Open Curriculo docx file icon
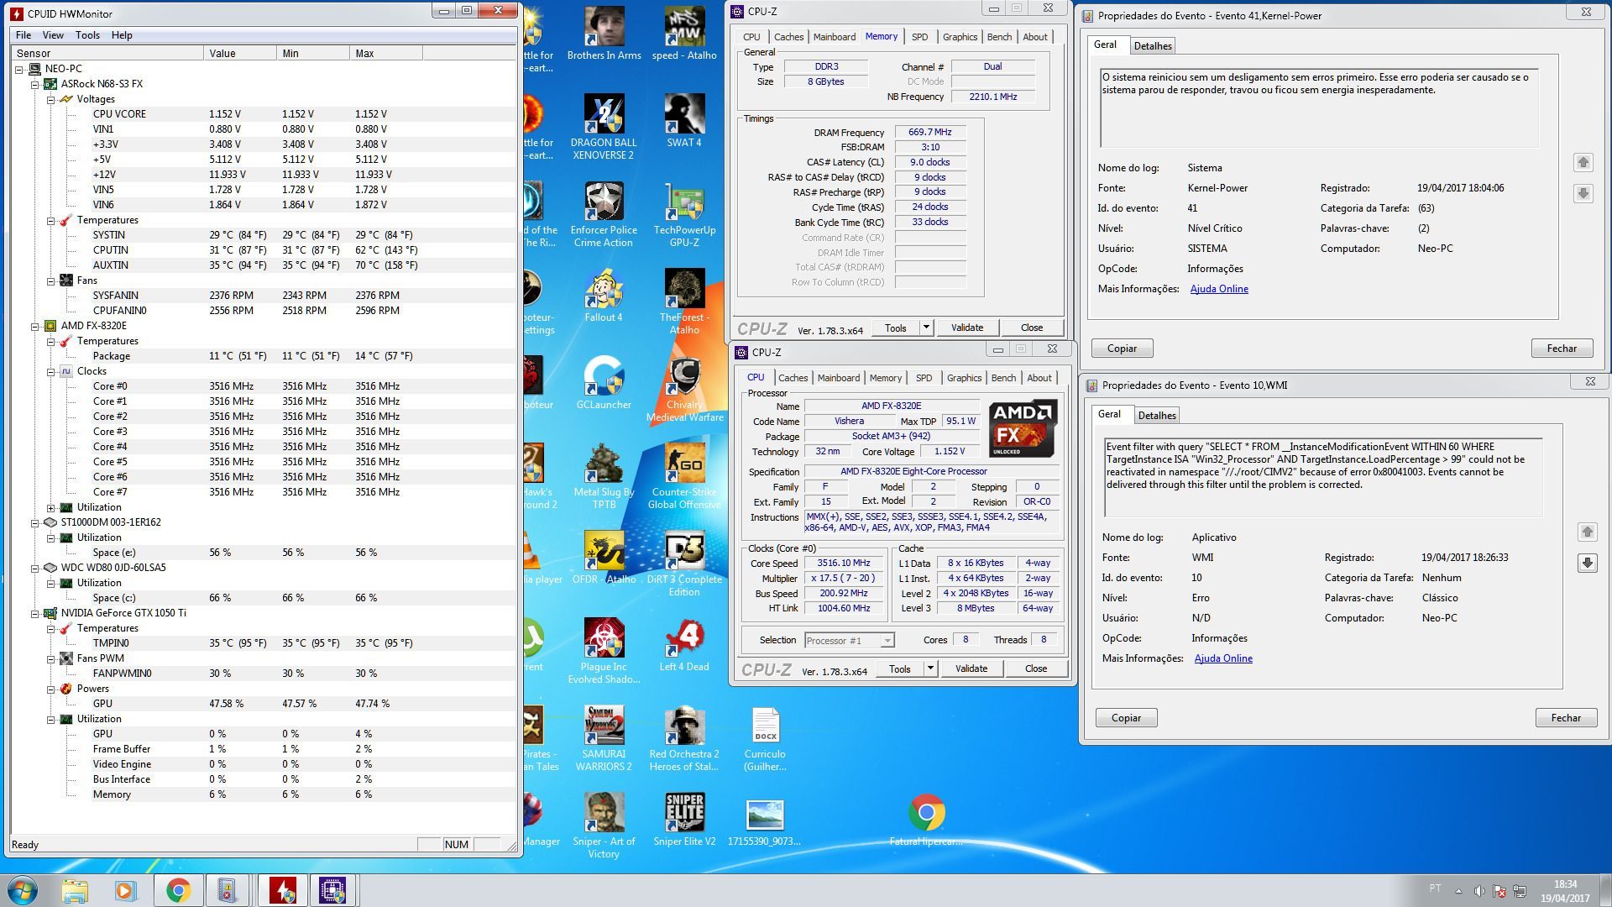Image resolution: width=1612 pixels, height=907 pixels. [765, 738]
